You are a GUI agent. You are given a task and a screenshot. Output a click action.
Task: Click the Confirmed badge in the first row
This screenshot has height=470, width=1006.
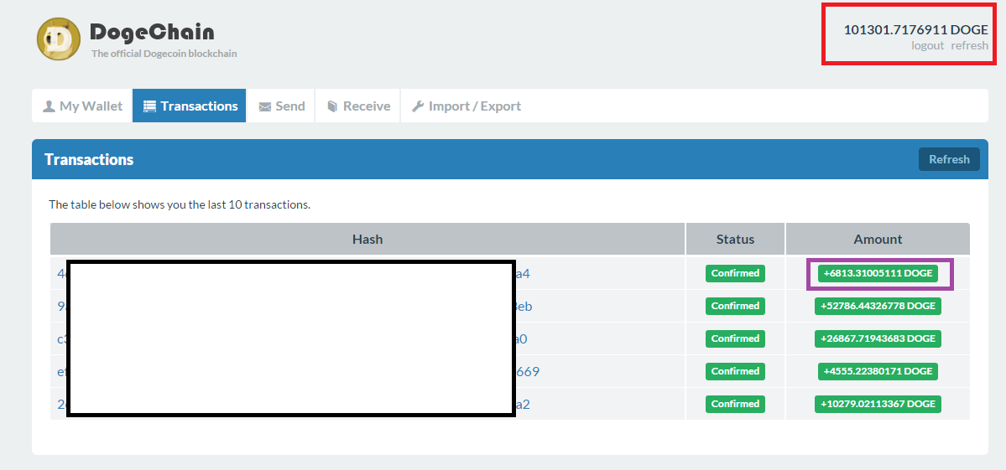pos(735,273)
